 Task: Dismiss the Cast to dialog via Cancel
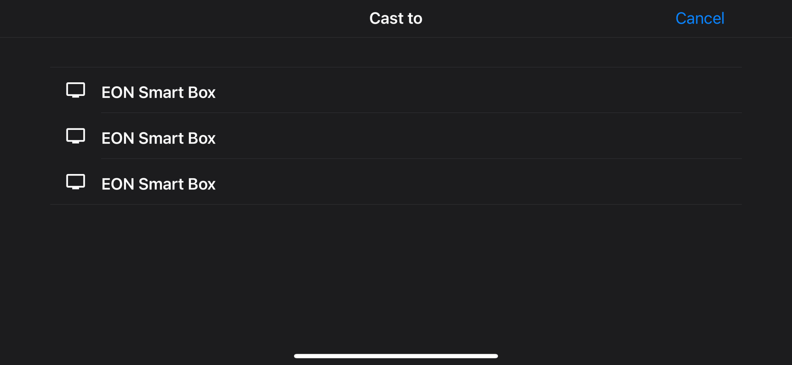coord(700,18)
